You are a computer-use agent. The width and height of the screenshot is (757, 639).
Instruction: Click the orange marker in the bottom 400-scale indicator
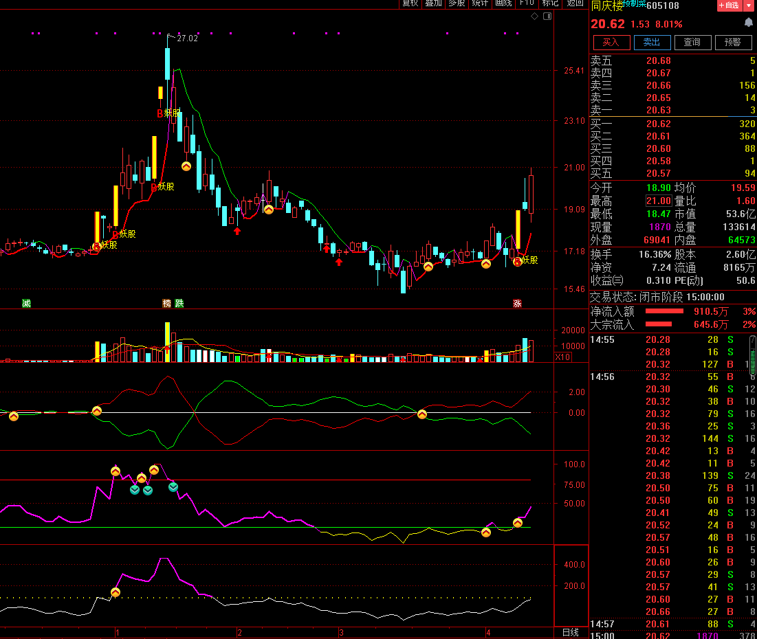(x=116, y=592)
